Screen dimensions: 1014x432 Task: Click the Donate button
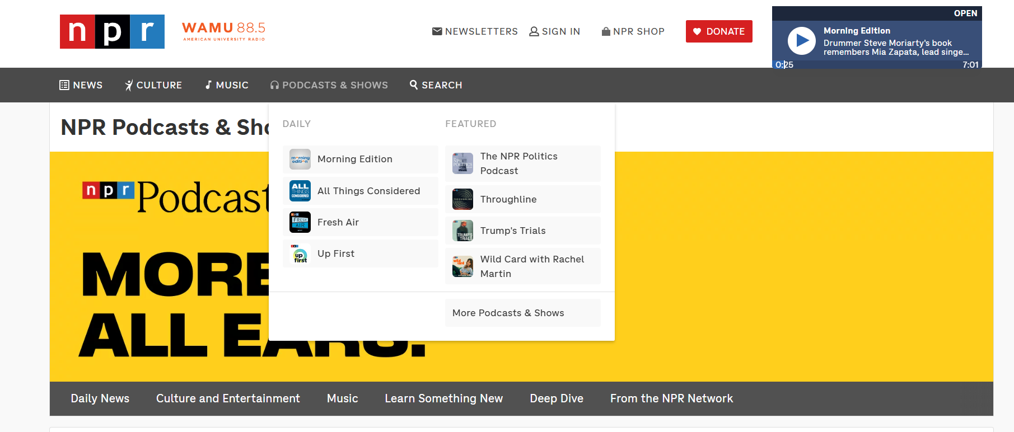719,31
